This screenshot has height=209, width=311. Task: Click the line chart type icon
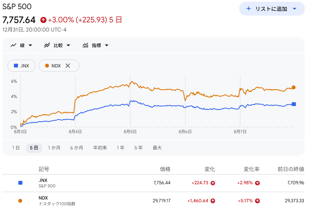click(x=13, y=45)
